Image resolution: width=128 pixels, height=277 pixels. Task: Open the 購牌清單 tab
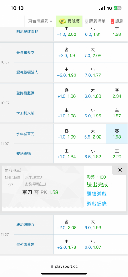[95, 21]
